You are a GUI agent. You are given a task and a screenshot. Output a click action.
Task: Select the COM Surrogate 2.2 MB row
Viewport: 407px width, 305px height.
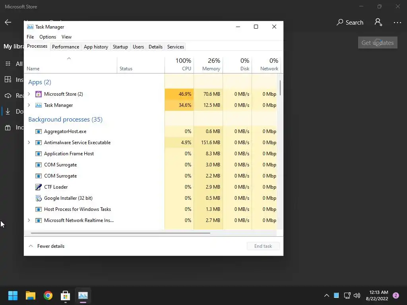[151, 176]
